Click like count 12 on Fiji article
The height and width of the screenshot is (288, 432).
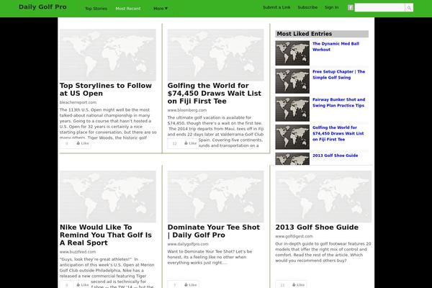point(174,143)
